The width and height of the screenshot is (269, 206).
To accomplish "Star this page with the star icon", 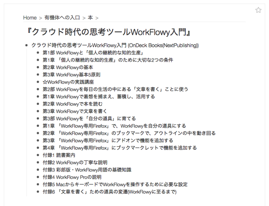I will [x=258, y=10].
